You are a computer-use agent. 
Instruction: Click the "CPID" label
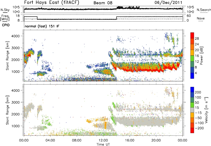(6, 25)
